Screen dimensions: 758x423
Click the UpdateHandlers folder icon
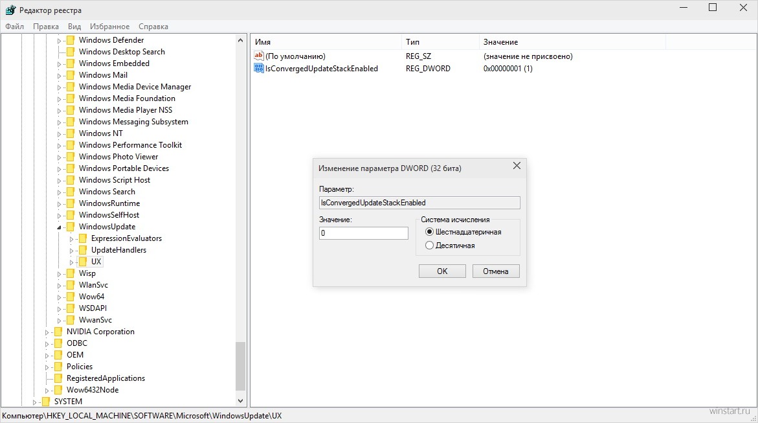pos(83,250)
